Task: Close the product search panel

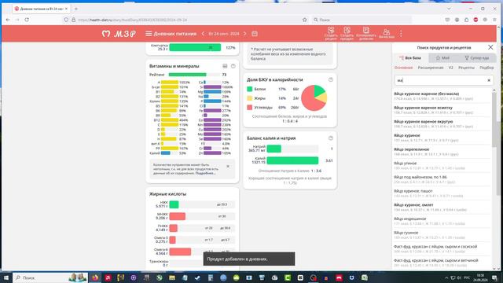Action: (490, 47)
